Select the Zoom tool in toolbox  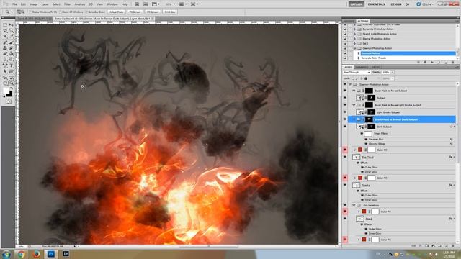[x=12, y=83]
